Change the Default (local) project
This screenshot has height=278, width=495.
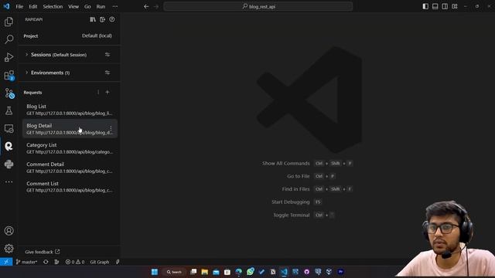tap(97, 36)
